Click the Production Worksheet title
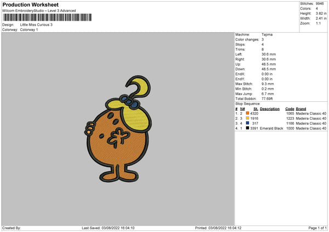The width and height of the screenshot is (329, 232). point(31,4)
